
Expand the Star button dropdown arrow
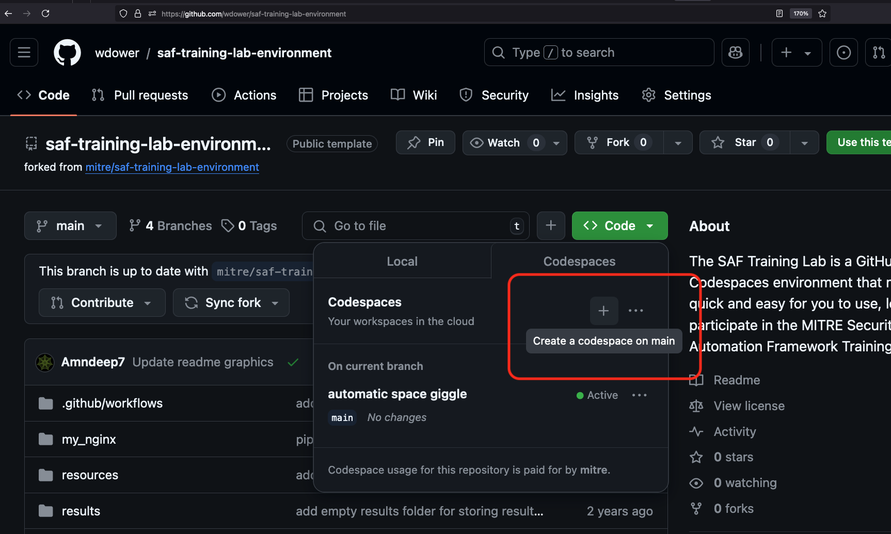tap(804, 142)
